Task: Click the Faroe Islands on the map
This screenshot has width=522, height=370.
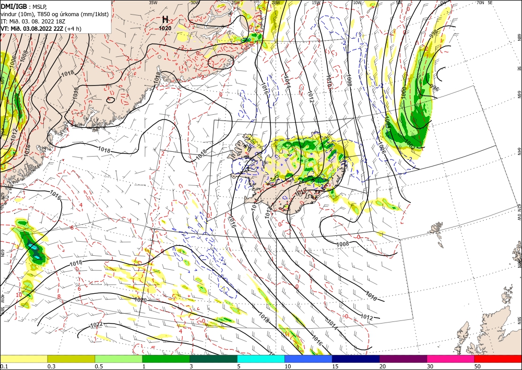Action: tap(437, 233)
